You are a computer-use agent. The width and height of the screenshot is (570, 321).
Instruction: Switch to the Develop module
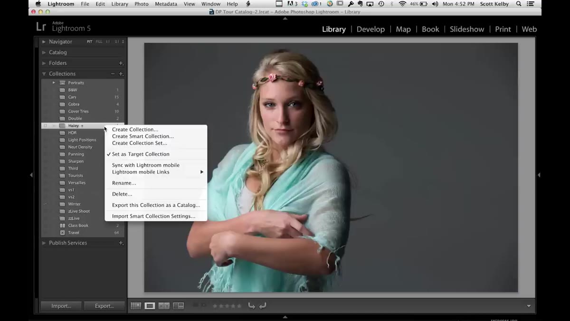pos(370,29)
